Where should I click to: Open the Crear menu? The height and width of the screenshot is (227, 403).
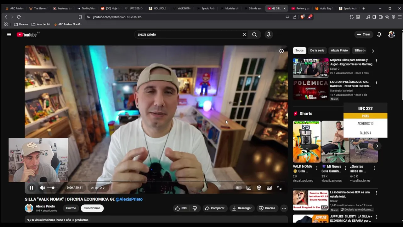(363, 34)
